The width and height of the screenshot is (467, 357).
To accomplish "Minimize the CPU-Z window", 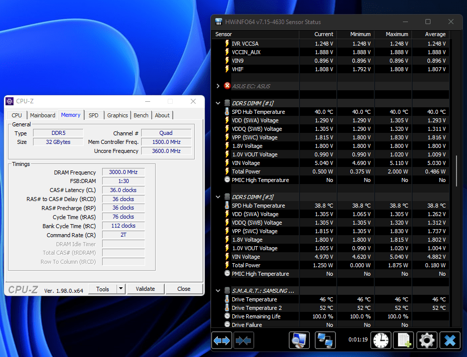I will [148, 101].
